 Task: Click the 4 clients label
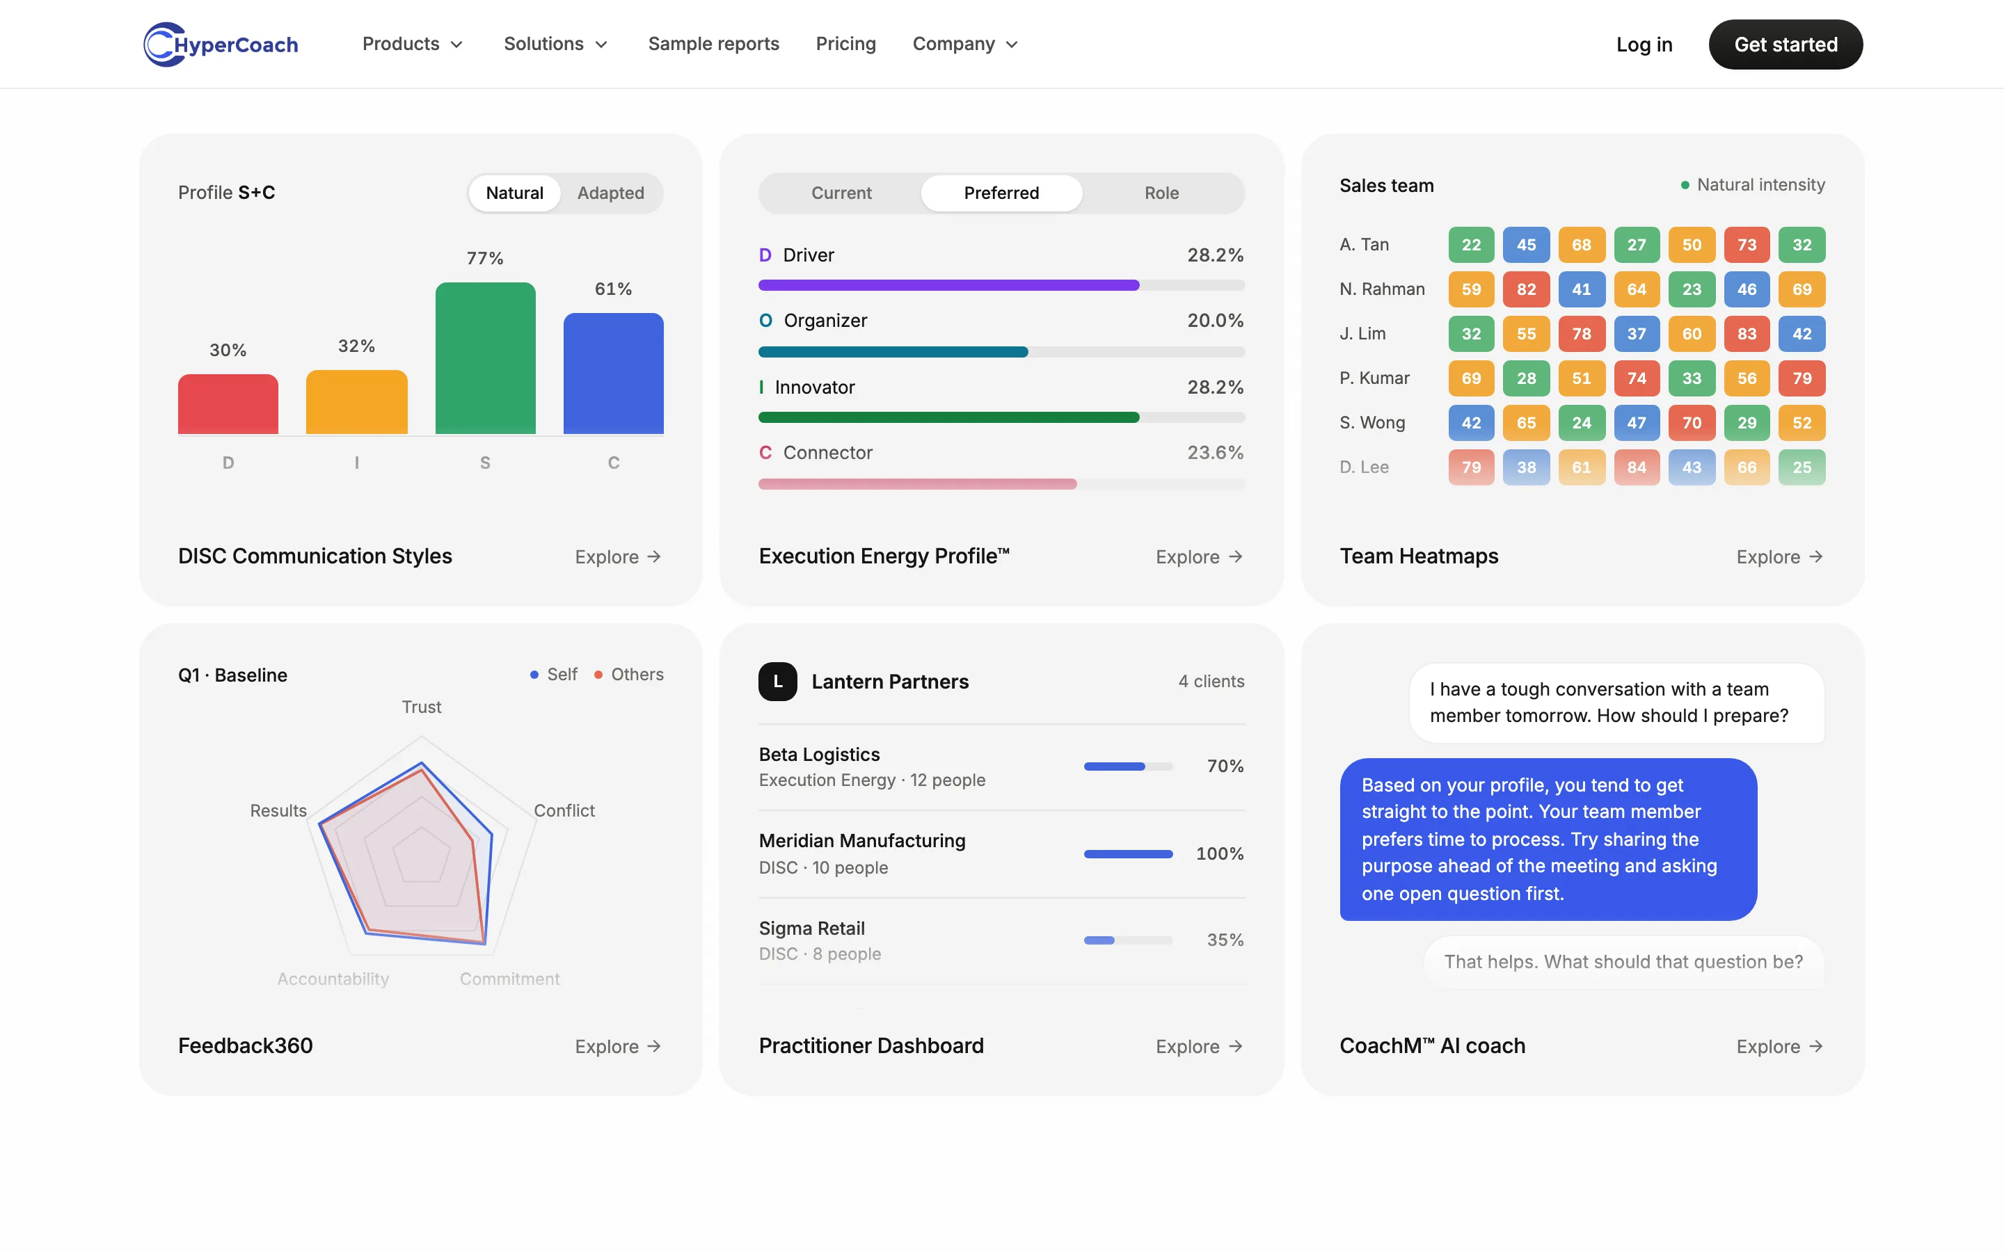click(1211, 682)
